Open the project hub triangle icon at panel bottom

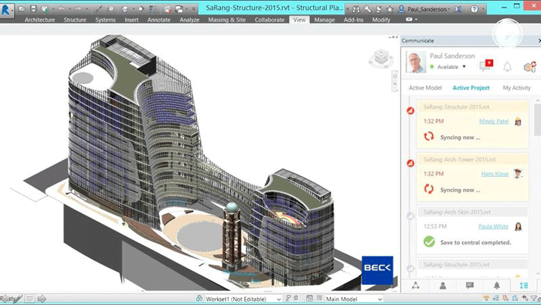tap(416, 286)
